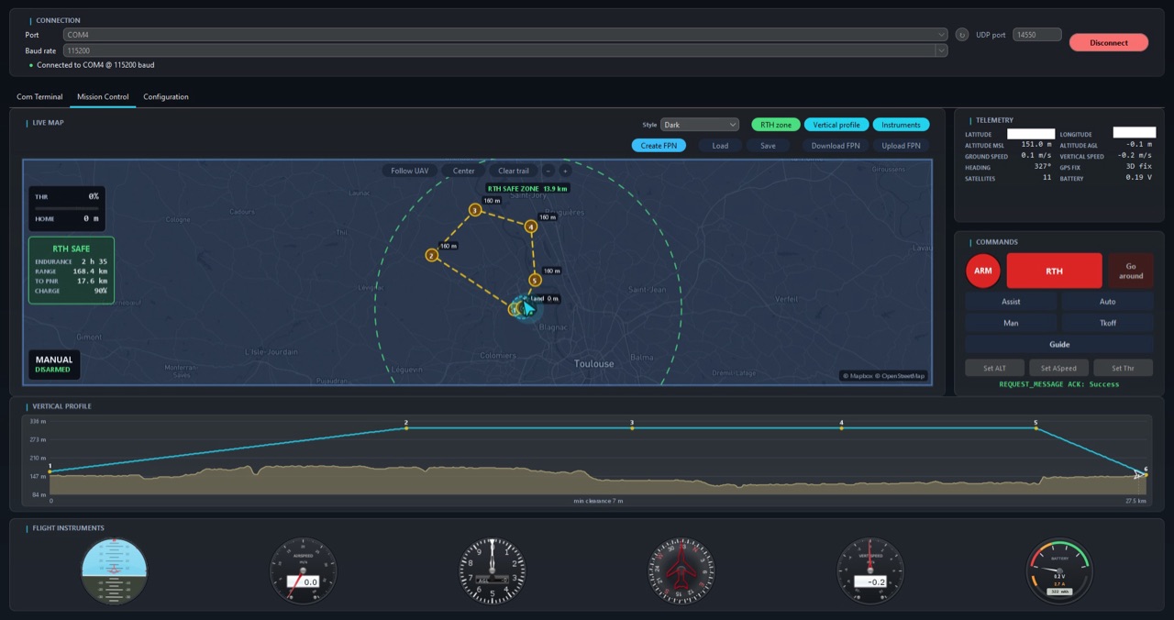
Task: Click the Center map button
Action: click(x=463, y=171)
